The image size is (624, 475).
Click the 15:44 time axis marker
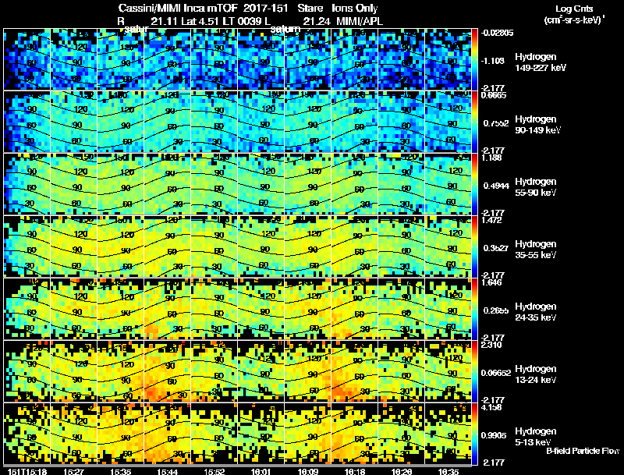click(167, 471)
